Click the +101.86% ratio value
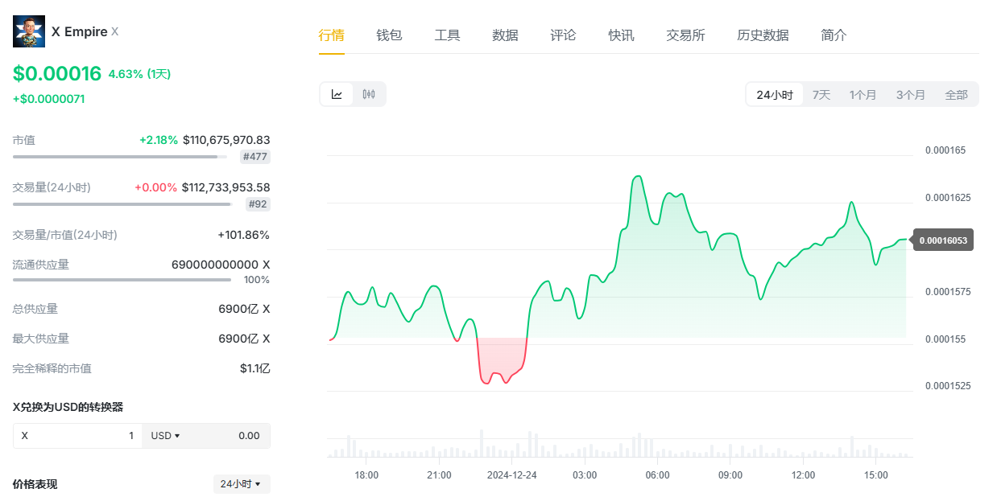Viewport: 997px width, 497px height. (x=244, y=235)
